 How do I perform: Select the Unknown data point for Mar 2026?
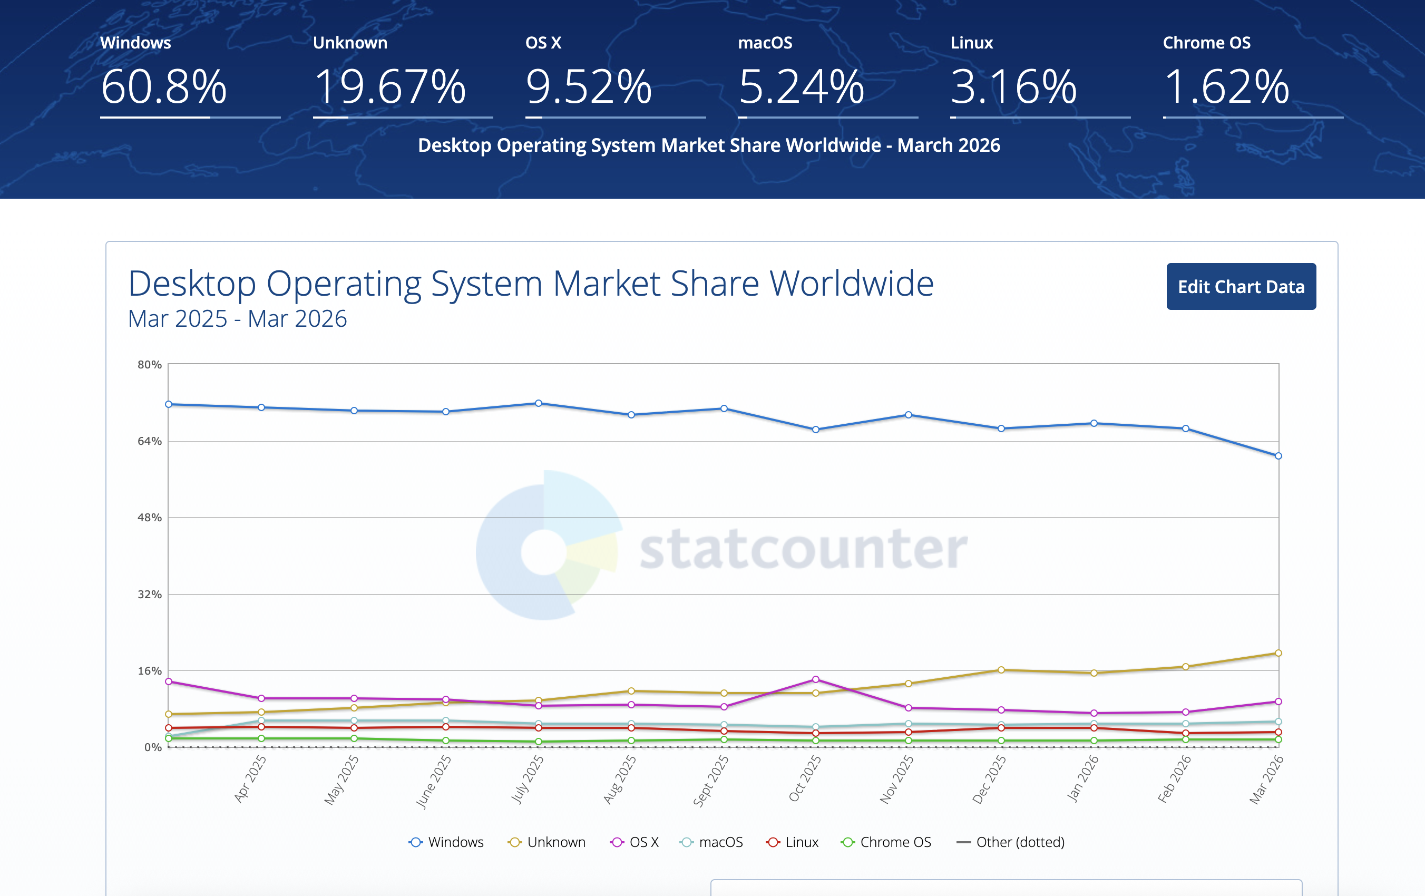tap(1278, 653)
